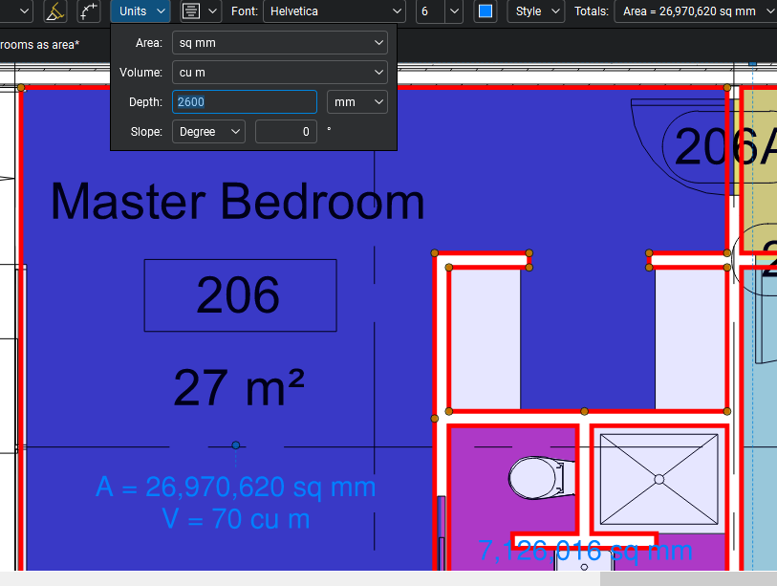Select the 'rooms as area*' document tab
Viewport: 777px width, 586px height.
(39, 45)
